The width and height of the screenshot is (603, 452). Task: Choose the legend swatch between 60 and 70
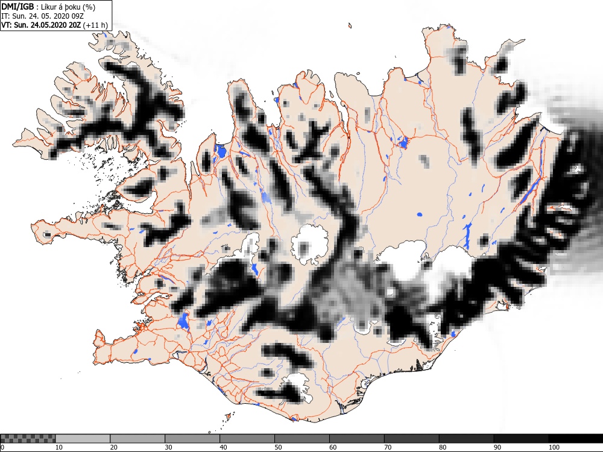pos(357,439)
